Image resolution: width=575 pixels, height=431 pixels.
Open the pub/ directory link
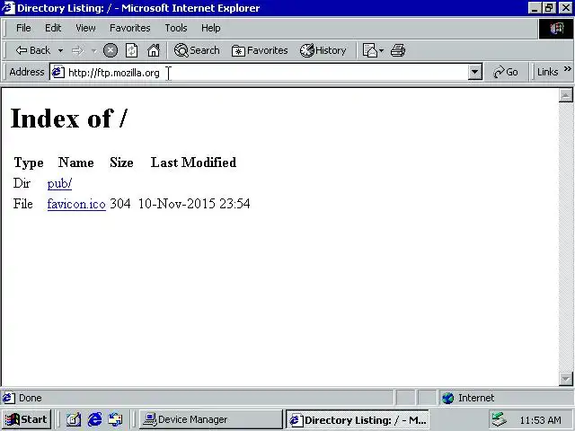[59, 183]
